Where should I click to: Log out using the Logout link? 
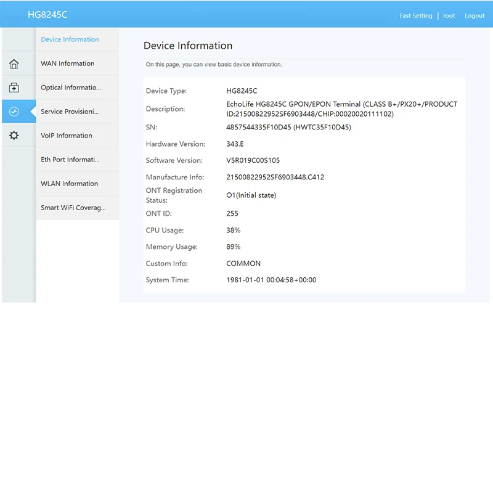click(475, 16)
